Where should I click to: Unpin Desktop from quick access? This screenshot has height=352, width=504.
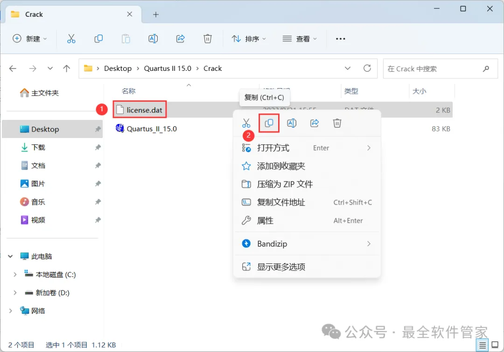click(x=98, y=129)
